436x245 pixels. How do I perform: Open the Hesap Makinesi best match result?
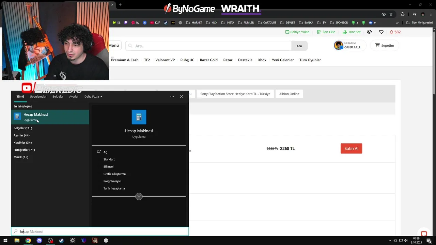[x=50, y=117]
